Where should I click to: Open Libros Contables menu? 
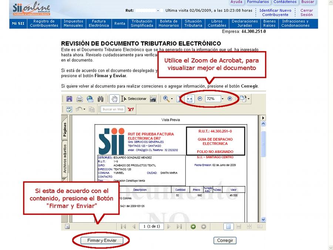coord(217,23)
